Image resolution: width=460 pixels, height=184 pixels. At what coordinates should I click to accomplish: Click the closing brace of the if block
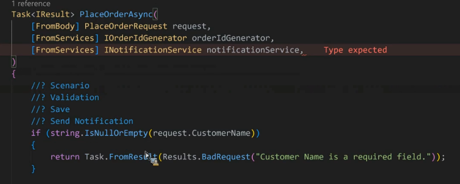(x=34, y=169)
